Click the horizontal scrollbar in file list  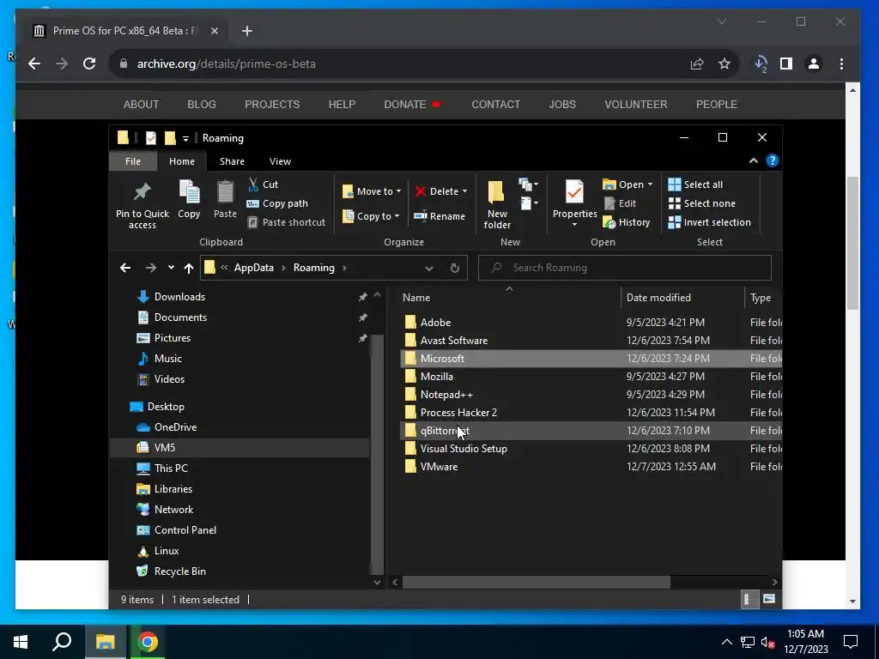[536, 583]
